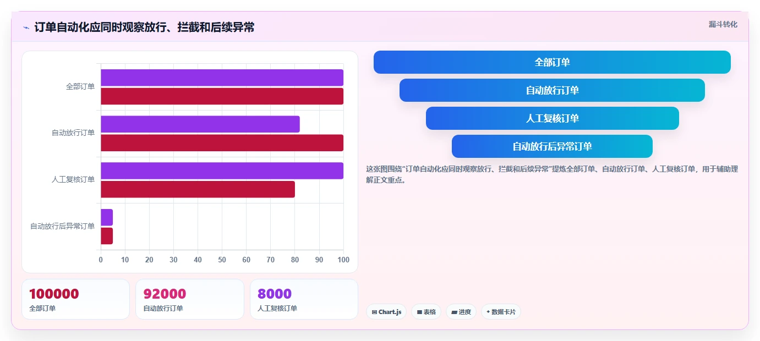Click the x-axis tick label 20
Viewport: 760px width, 341px height.
point(149,260)
